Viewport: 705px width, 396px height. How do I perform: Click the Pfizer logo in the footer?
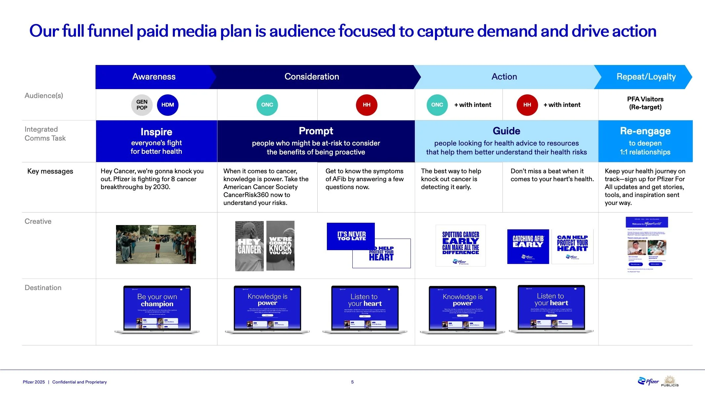[x=648, y=381]
